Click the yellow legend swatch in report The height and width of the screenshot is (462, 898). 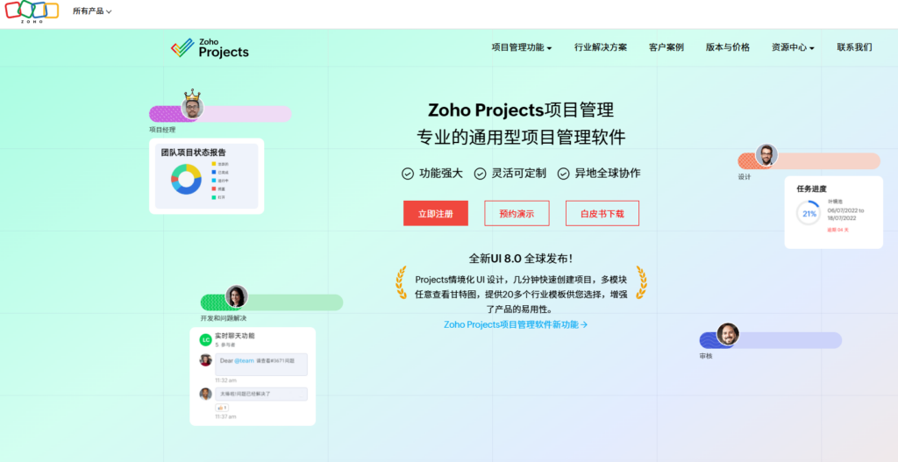(214, 164)
